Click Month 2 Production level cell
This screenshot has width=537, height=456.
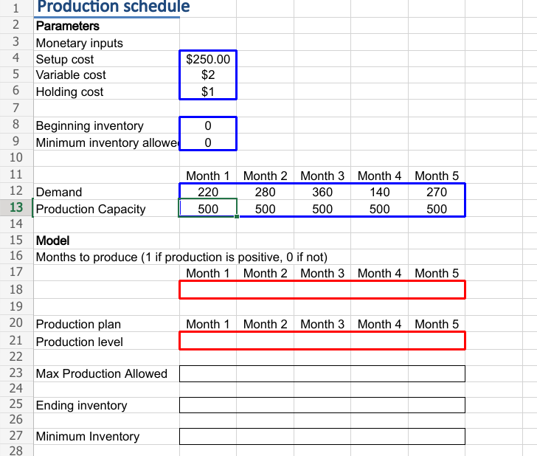(265, 341)
